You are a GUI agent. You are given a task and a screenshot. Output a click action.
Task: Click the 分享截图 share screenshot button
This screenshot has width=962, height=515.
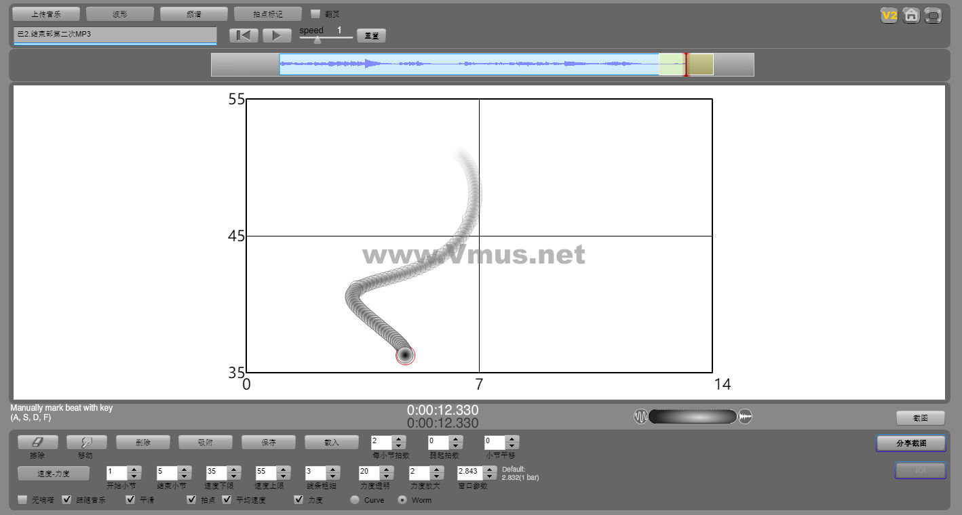click(910, 443)
